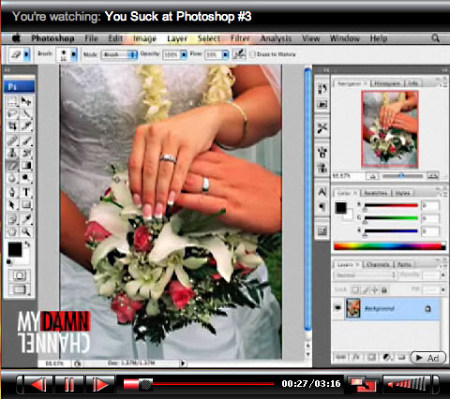Select the Notes tool
Image resolution: width=450 pixels, height=399 pixels.
click(12, 219)
